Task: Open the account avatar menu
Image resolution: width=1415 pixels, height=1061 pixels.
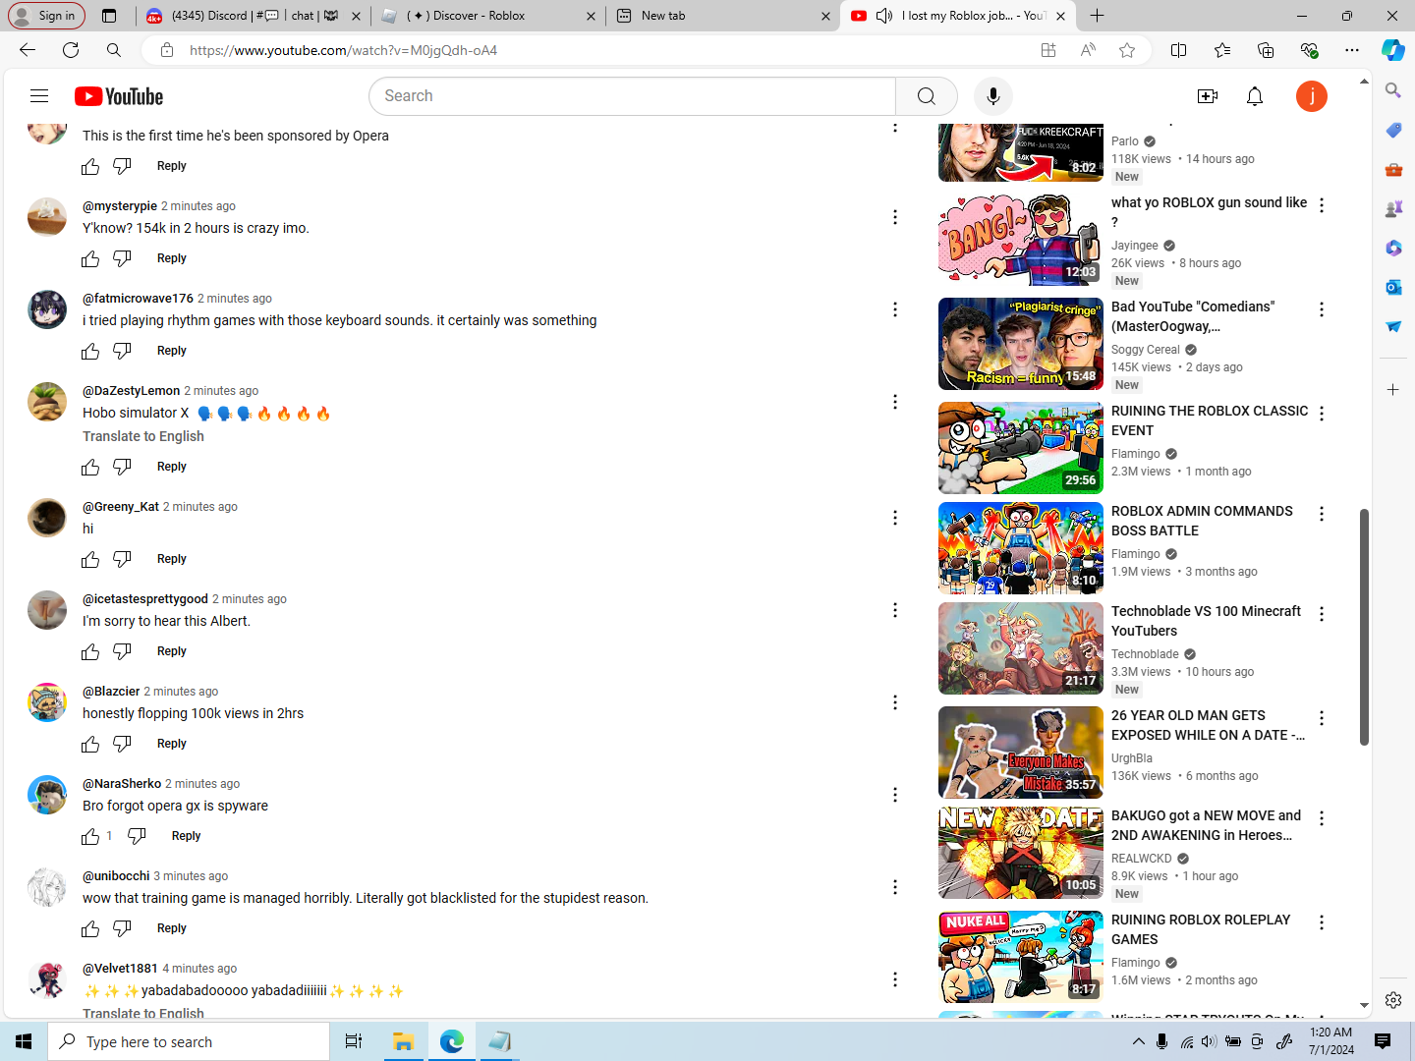Action: (1312, 96)
